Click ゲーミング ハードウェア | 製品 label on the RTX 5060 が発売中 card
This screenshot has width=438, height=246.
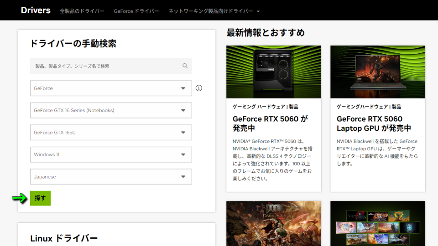[x=266, y=107]
